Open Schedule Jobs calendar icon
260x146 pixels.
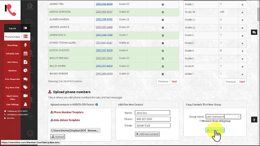(x=25, y=54)
